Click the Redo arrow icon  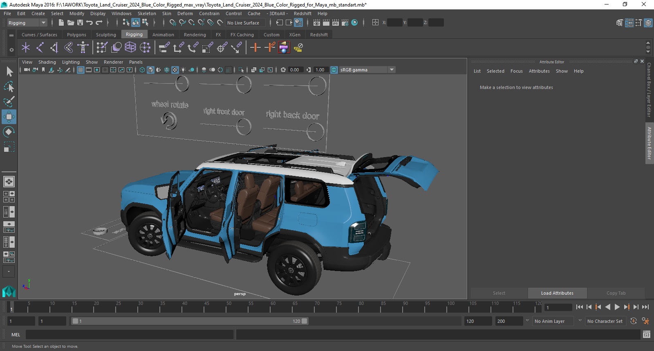(99, 23)
